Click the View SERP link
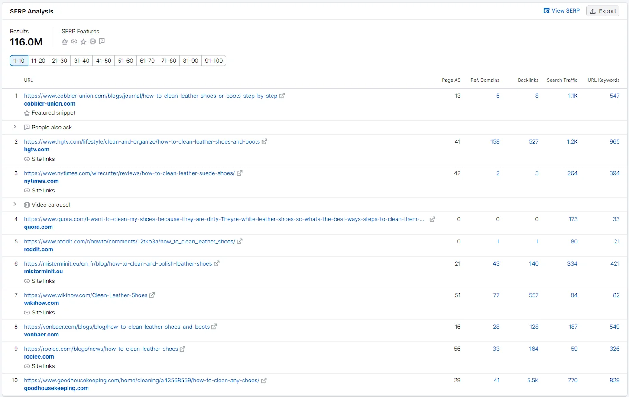Screen dimensions: 629x397 [x=561, y=11]
